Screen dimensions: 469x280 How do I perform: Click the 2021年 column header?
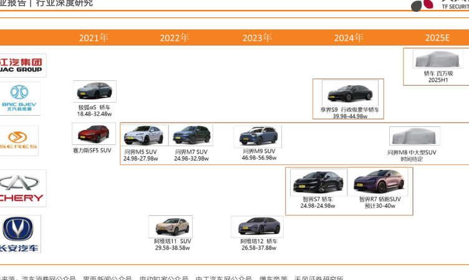(x=94, y=38)
